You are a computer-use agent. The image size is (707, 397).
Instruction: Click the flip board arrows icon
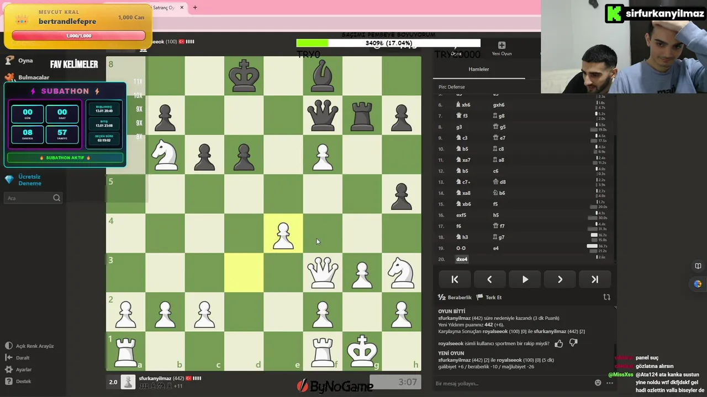606,297
